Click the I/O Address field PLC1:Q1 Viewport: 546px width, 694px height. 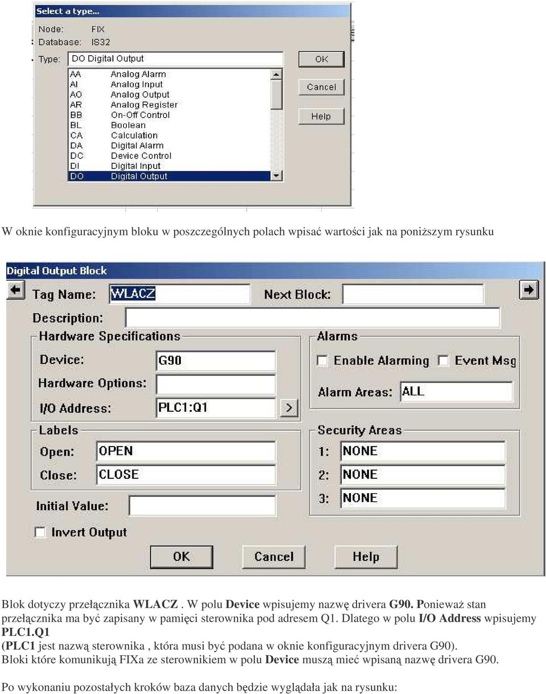pyautogui.click(x=216, y=408)
